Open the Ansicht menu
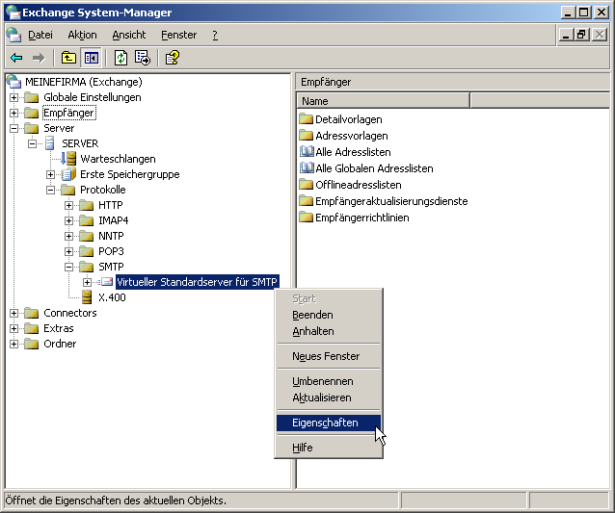This screenshot has width=615, height=513. 128,35
